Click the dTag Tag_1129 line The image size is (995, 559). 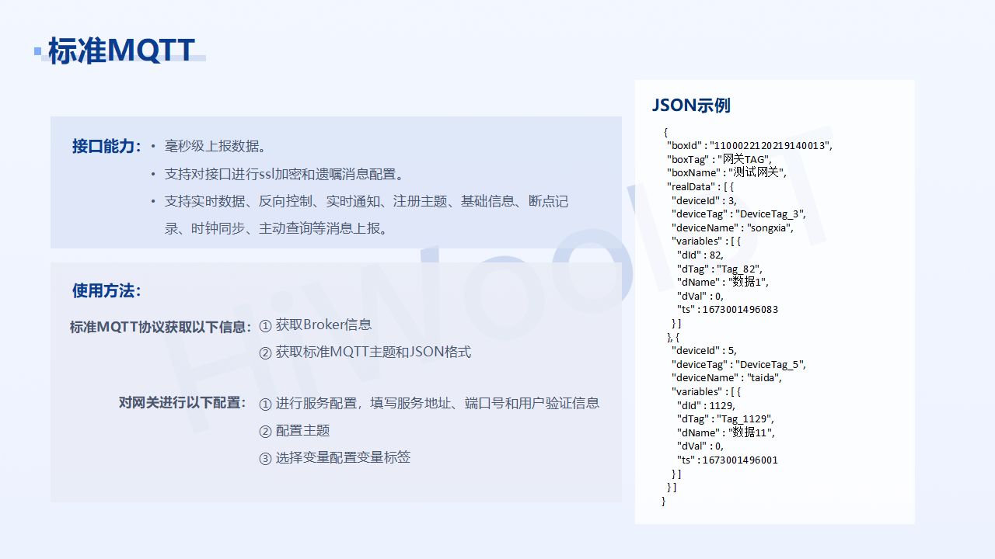pos(725,419)
